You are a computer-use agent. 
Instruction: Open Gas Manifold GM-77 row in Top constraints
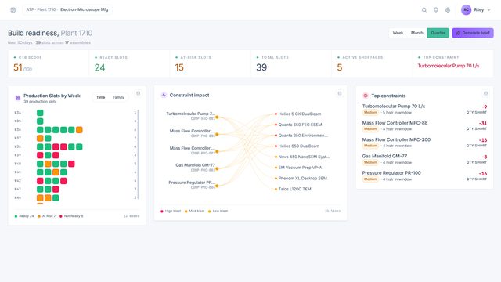[424, 159]
